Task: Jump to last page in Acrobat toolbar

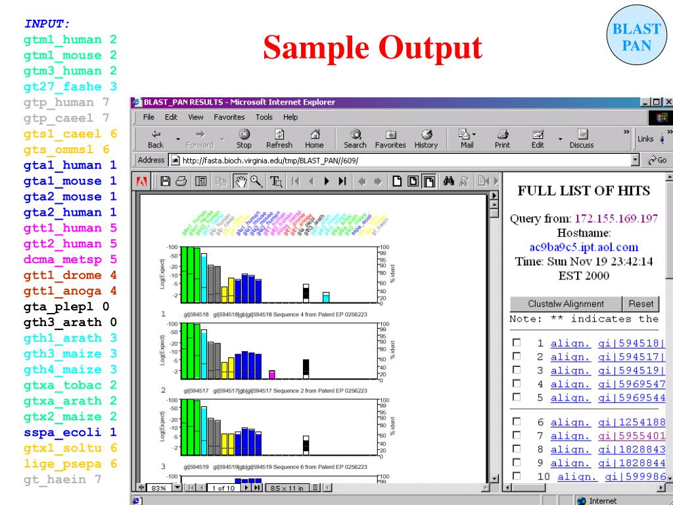Action: click(x=342, y=181)
